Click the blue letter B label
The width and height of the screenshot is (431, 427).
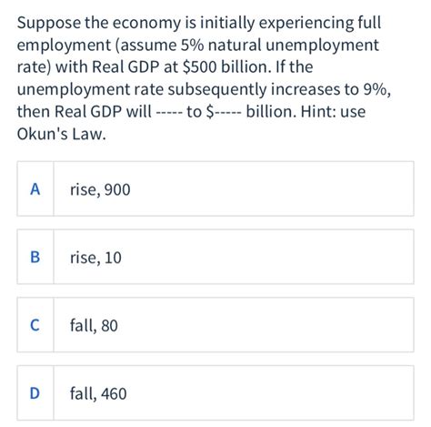[x=35, y=257]
